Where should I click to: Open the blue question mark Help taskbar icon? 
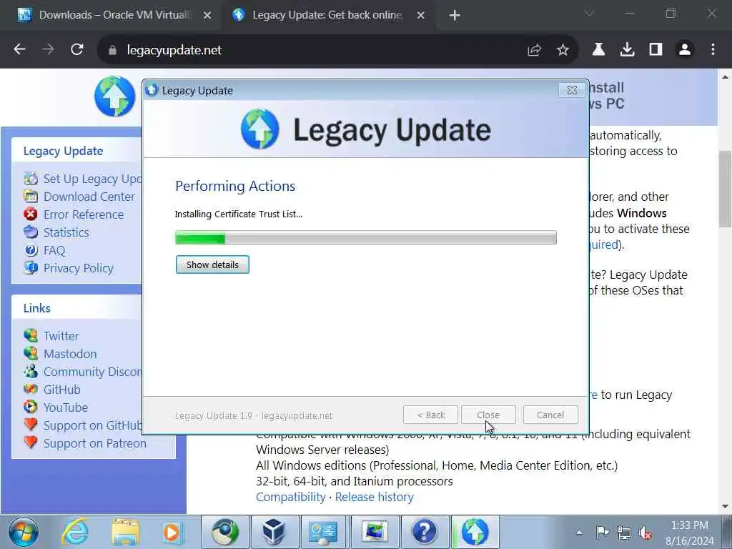click(424, 532)
